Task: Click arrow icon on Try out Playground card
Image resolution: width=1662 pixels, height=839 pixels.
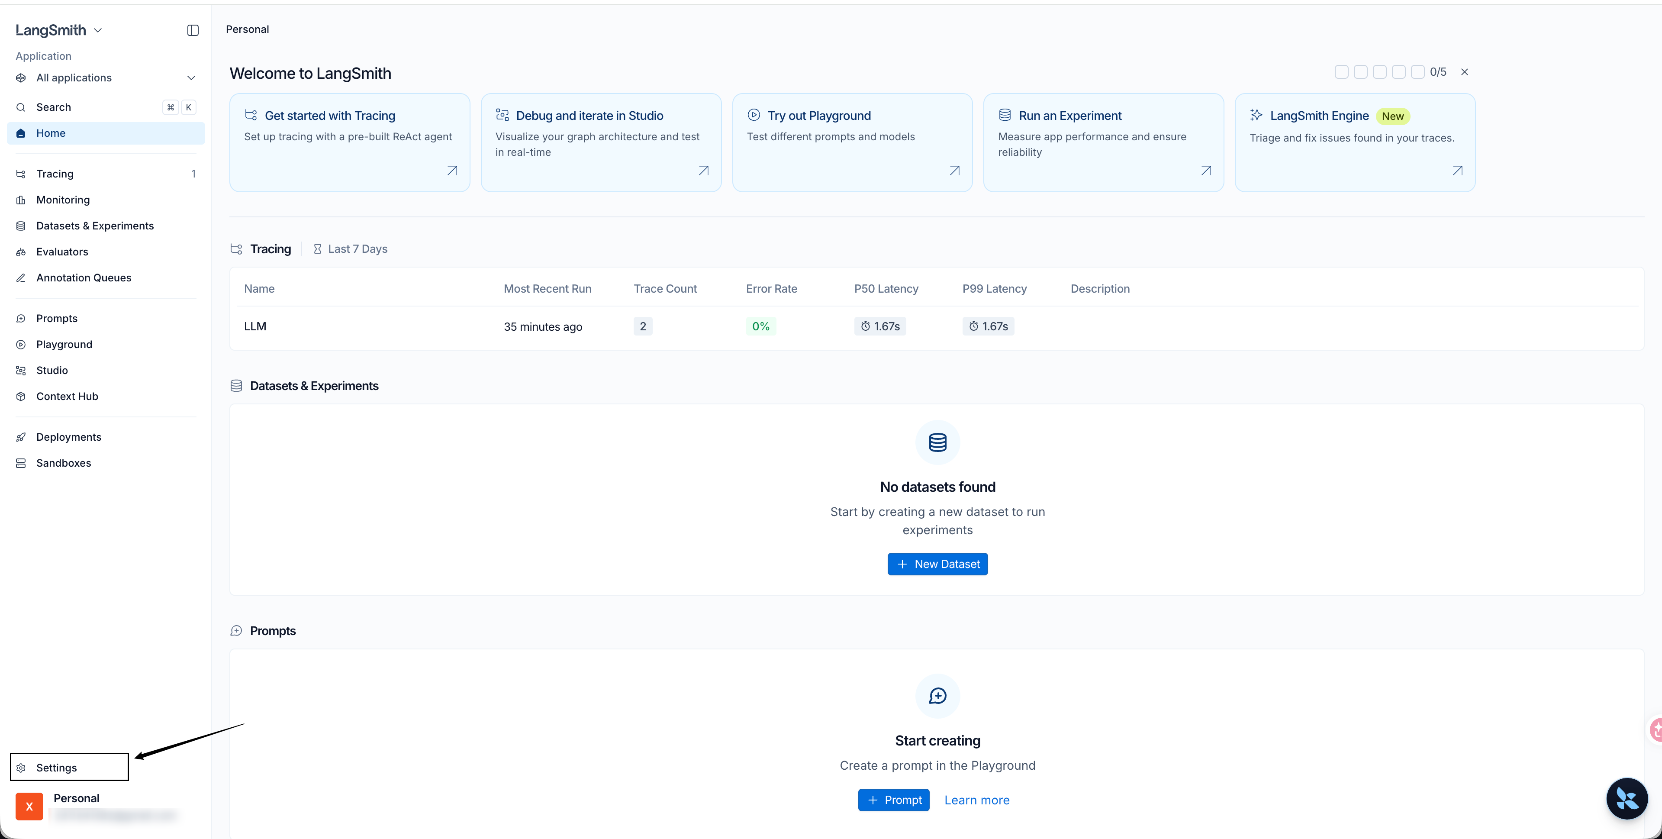Action: (x=955, y=171)
